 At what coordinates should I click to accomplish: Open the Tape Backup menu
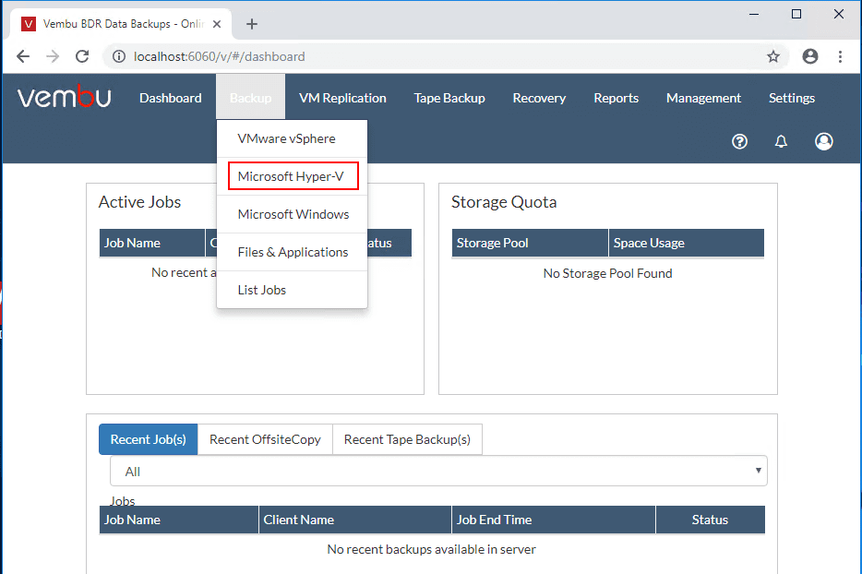[x=449, y=98]
